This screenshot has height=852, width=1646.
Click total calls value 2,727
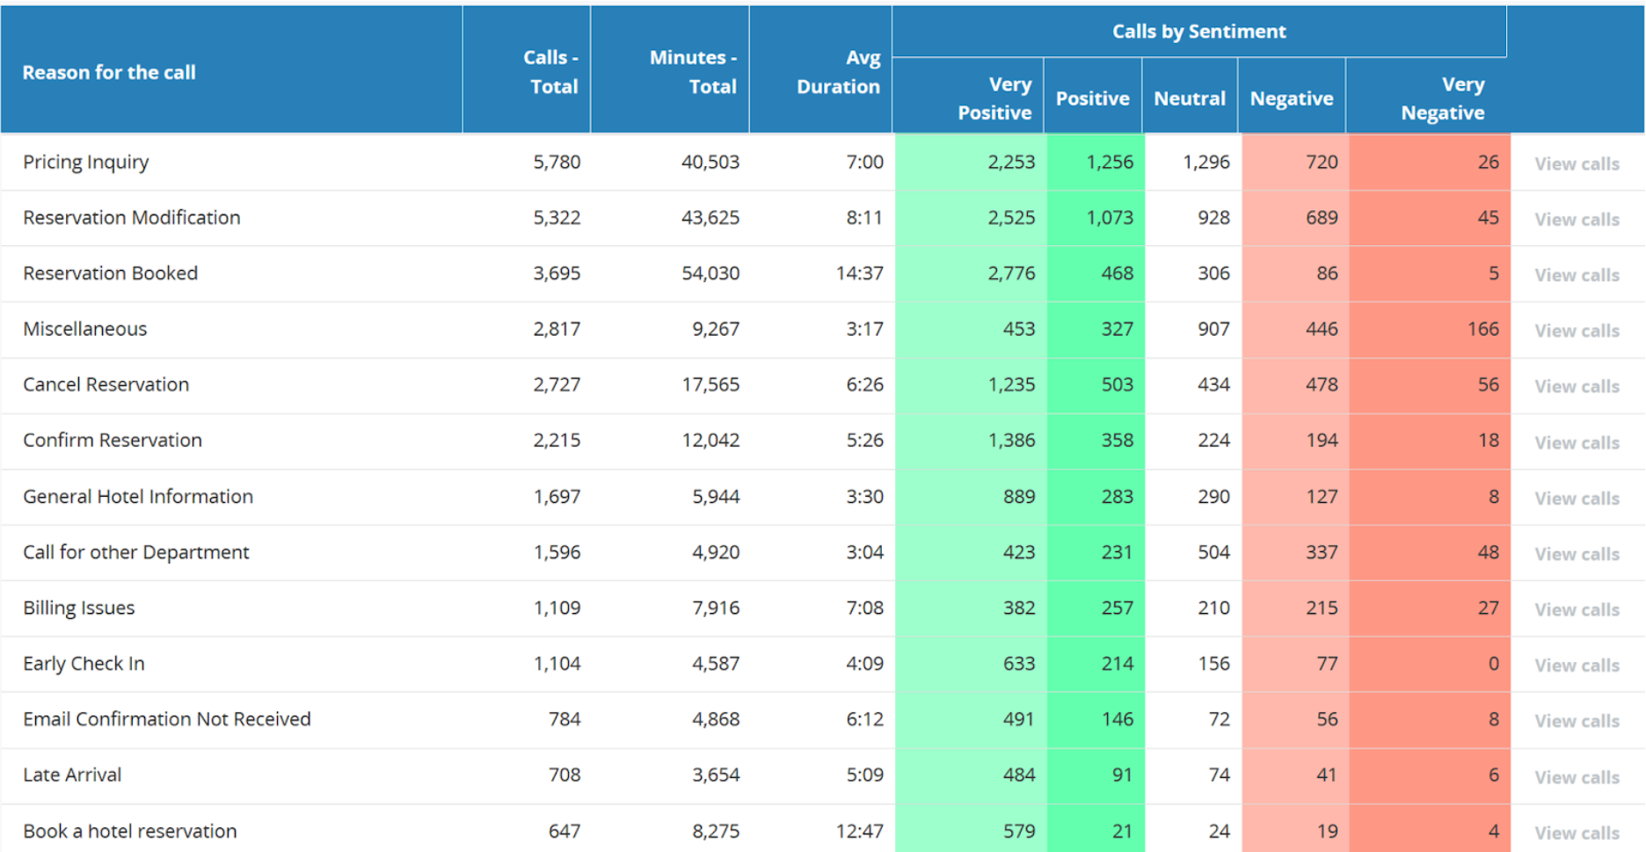point(557,384)
